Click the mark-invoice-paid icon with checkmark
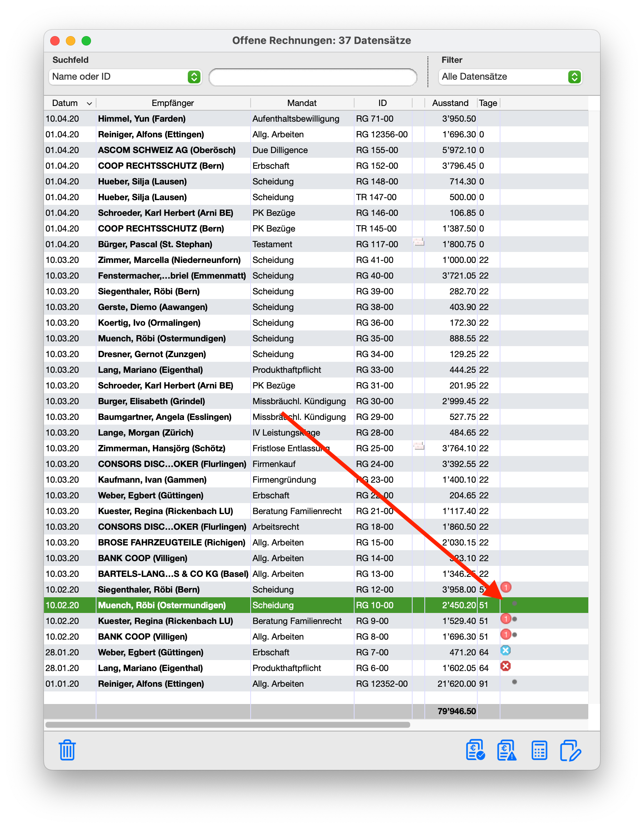Screen dimensions: 644x828 (x=475, y=750)
